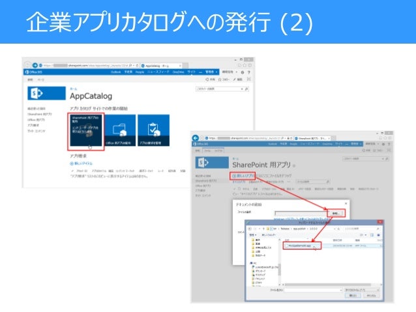Select AppCatalog - ホーム browser tab

161,66
